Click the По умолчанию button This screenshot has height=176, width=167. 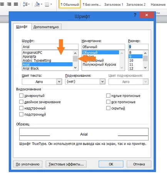28,164
